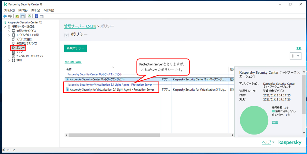
Task: Select デバイスの抽出 in the tree
Action: pos(25,39)
